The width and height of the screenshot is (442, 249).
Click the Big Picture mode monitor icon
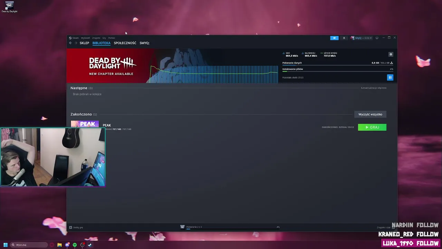click(x=377, y=38)
